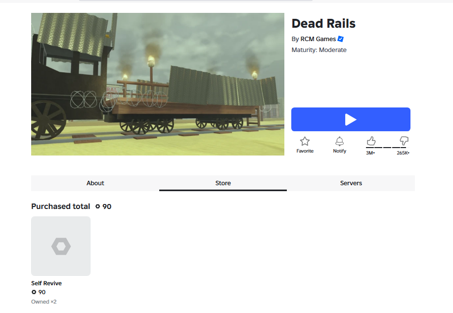Click the Dead Rails game screenshot
Image resolution: width=453 pixels, height=313 pixels.
coord(158,84)
